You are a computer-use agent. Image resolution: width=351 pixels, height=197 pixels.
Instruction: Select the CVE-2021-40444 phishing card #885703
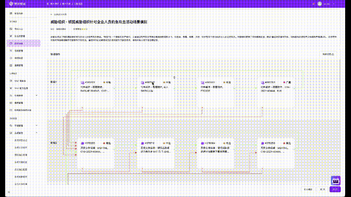[x=276, y=93]
